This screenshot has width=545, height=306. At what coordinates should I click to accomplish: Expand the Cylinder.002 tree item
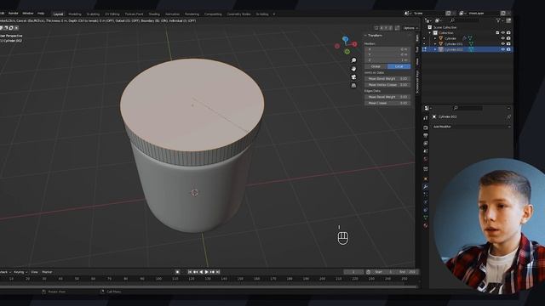435,49
